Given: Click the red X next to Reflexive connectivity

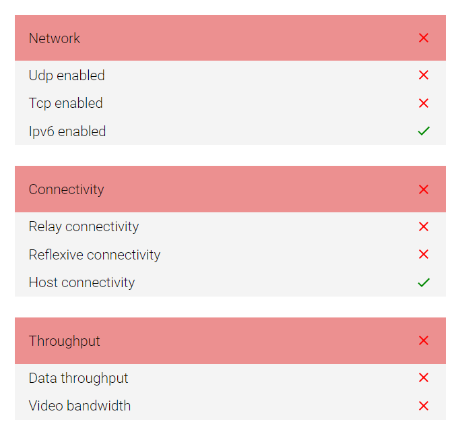Looking at the screenshot, I should click(424, 254).
